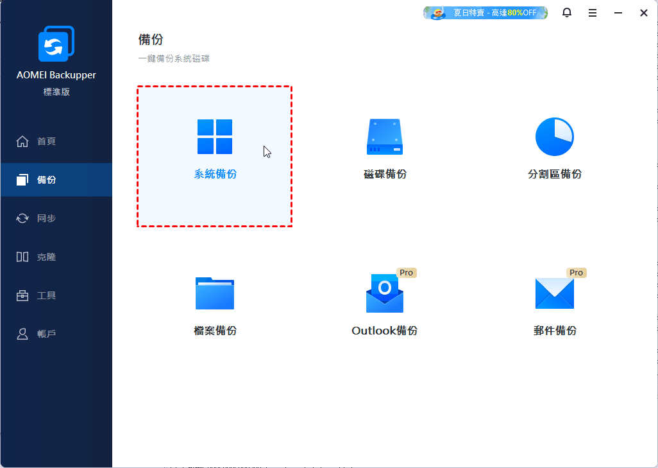Click the 標準版 edition label
Screen dimensions: 658x468
pyautogui.click(x=56, y=92)
